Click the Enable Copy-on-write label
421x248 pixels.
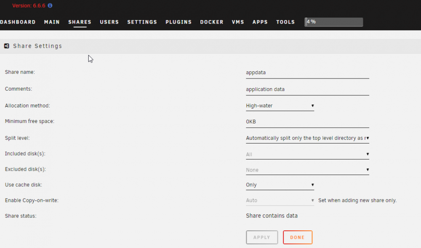click(32, 201)
